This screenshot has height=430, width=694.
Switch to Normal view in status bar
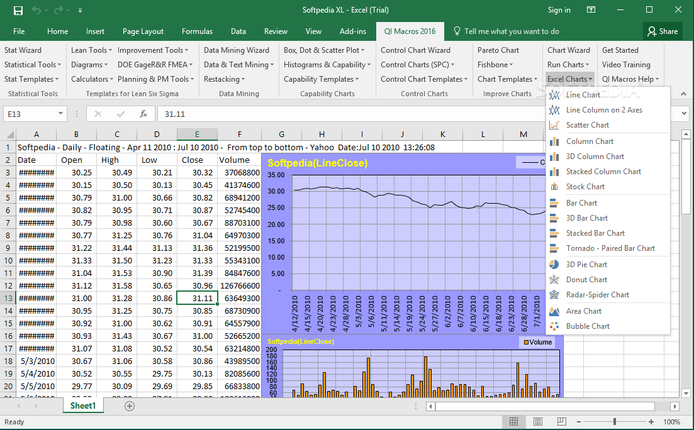(x=514, y=422)
